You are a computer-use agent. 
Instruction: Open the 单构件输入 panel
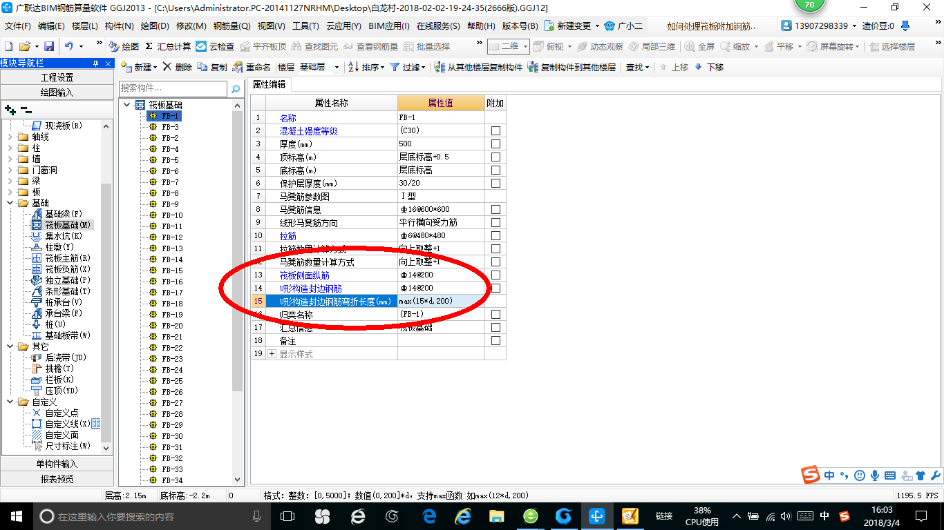click(x=57, y=464)
